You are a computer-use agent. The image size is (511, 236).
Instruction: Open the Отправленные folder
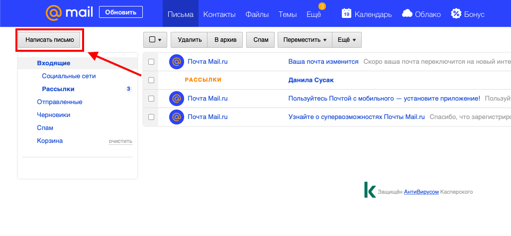click(60, 102)
